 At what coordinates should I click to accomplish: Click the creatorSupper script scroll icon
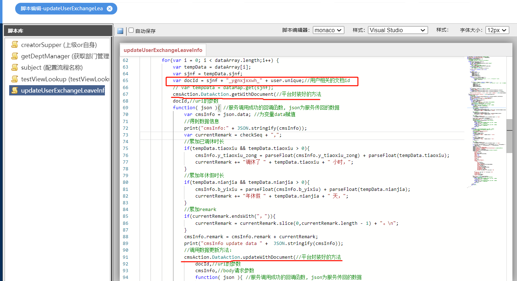[x=14, y=45]
